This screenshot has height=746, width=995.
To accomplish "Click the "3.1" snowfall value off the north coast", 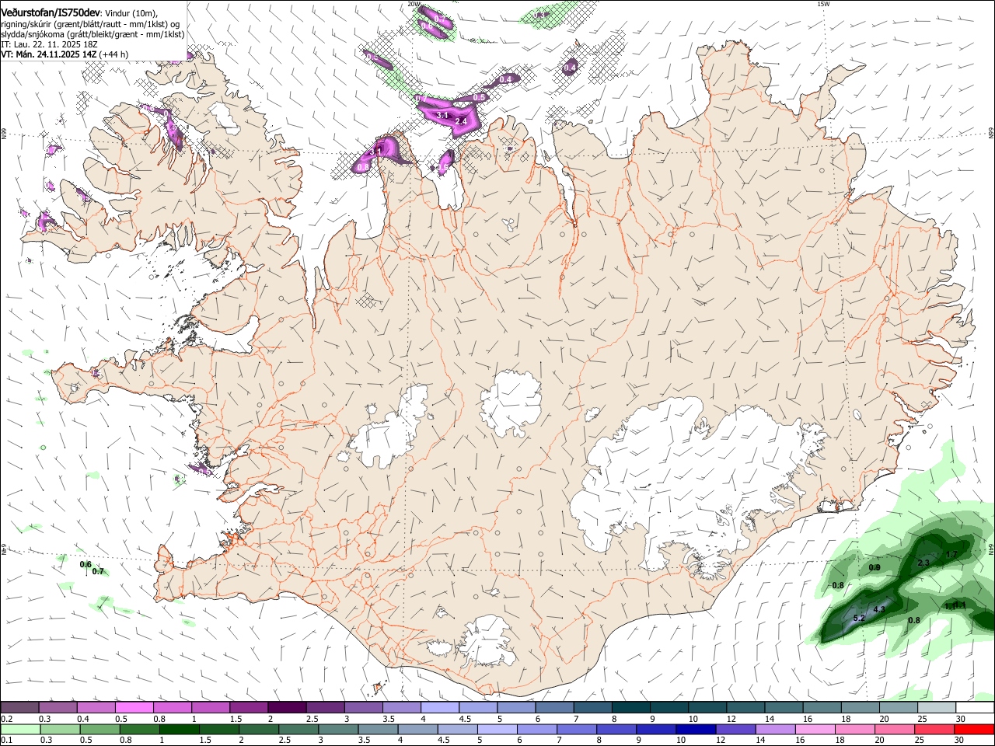I will (443, 115).
